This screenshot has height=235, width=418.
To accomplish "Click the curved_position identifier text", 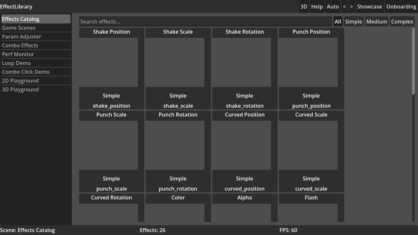I will click(x=245, y=189).
